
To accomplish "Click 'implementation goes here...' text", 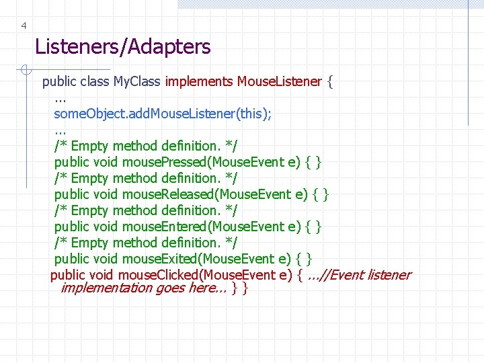I will click(x=144, y=288).
